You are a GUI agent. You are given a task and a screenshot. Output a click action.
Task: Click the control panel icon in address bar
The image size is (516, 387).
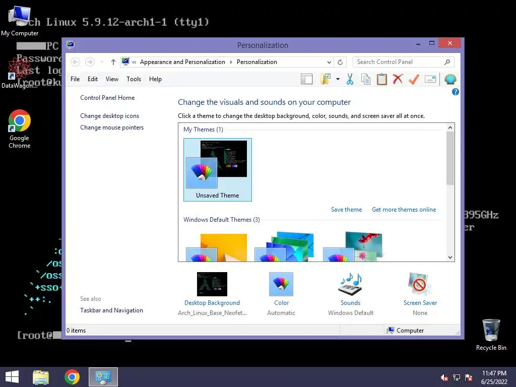tap(125, 61)
